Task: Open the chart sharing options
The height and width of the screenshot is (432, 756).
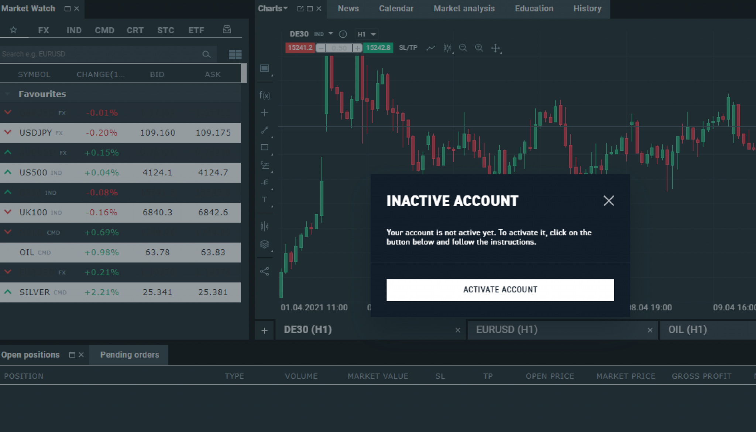Action: [x=264, y=271]
